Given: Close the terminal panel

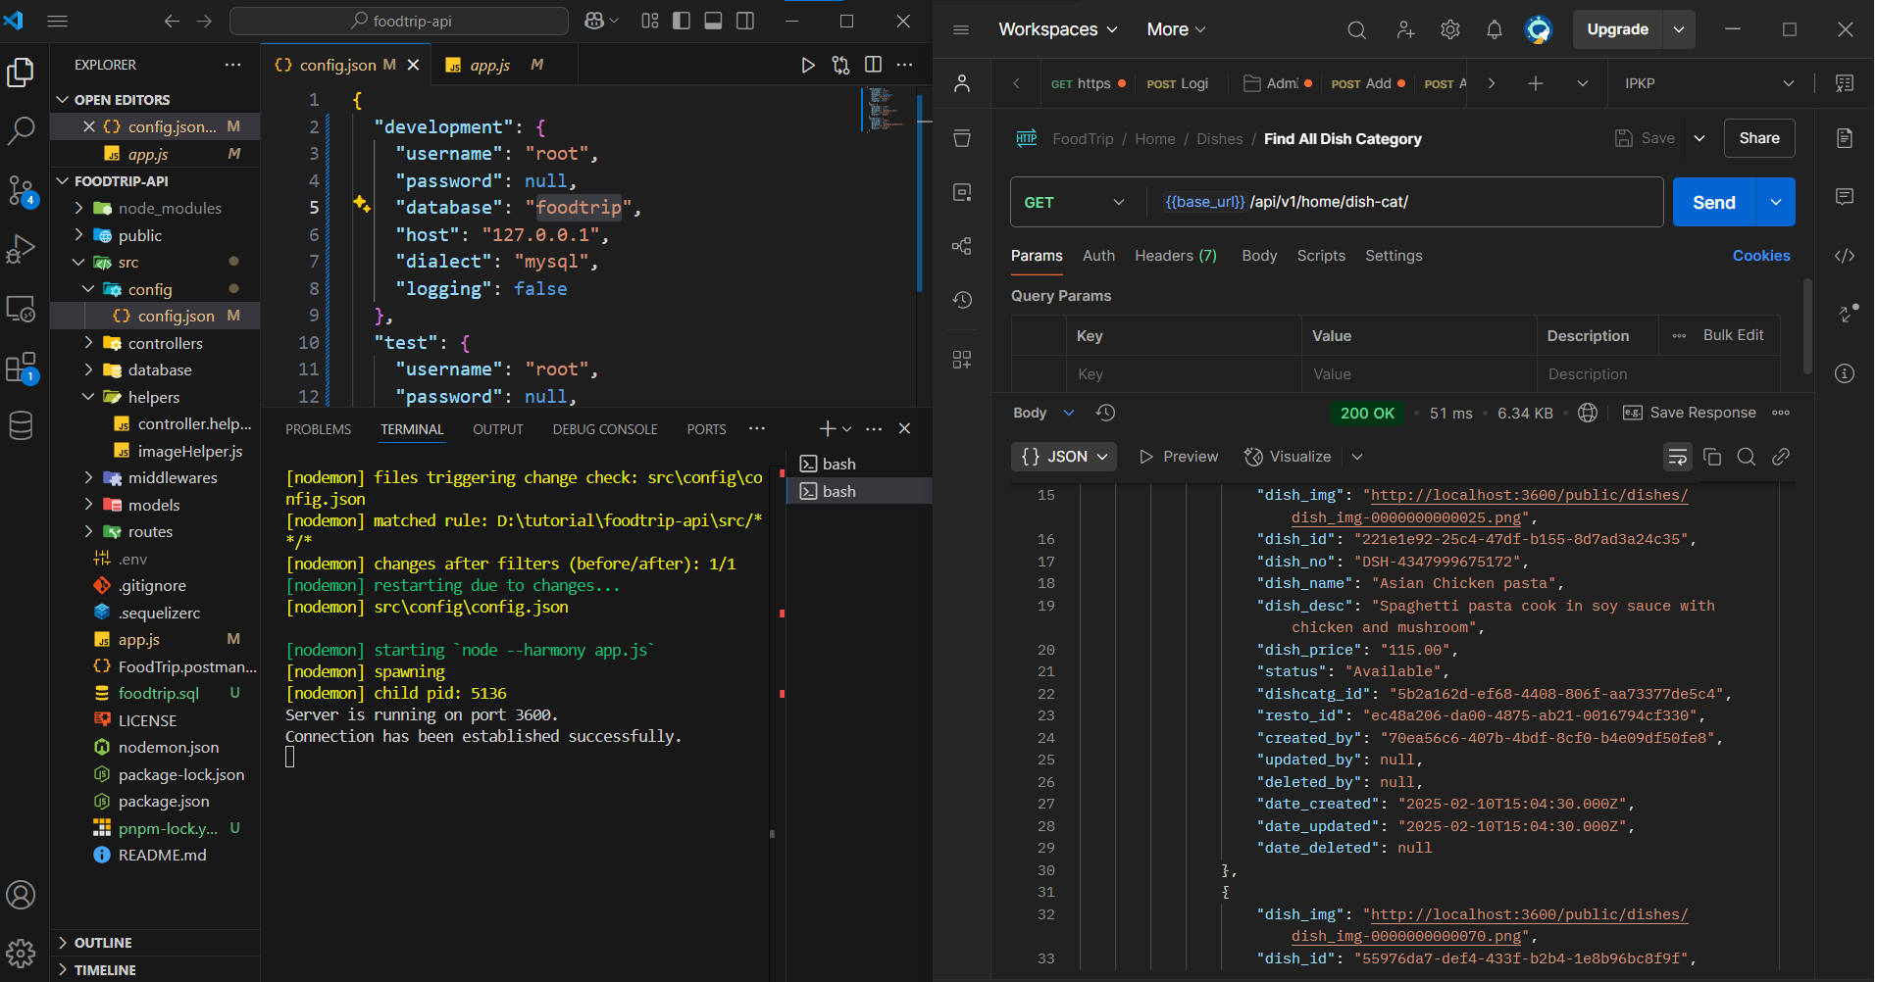Looking at the screenshot, I should 904,428.
